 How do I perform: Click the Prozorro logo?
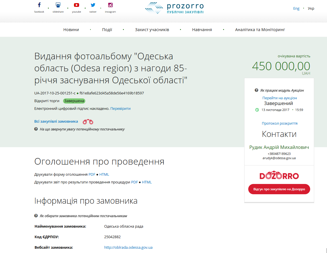point(174,8)
